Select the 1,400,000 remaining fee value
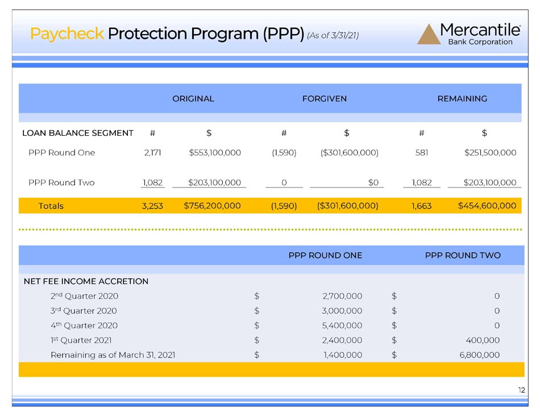Image resolution: width=540 pixels, height=417 pixels. [x=343, y=355]
